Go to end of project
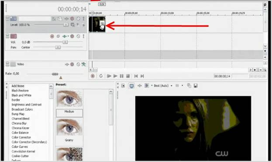The width and height of the screenshot is (272, 162). click(142, 76)
